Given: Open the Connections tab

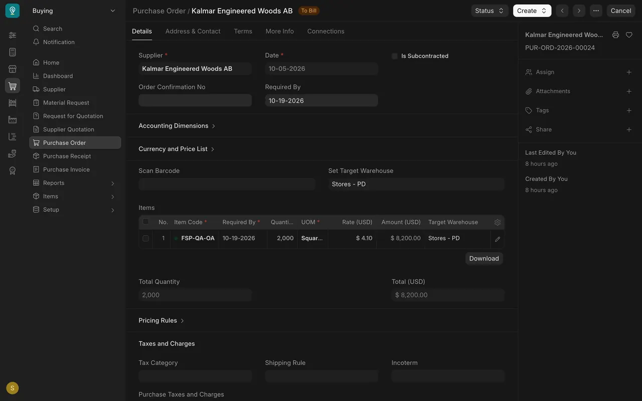Looking at the screenshot, I should coord(326,31).
